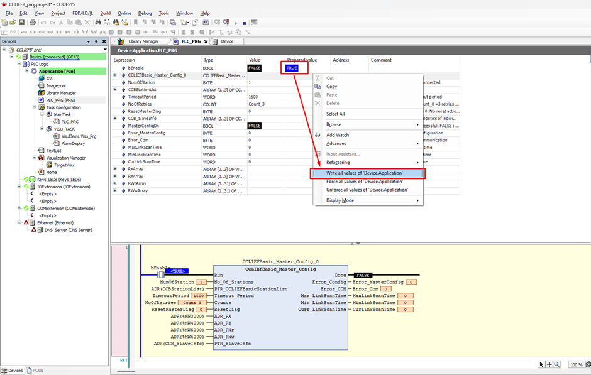591x375 pixels.
Task: Click the MasterConfigOn FALSE value cell
Action: 255,126
